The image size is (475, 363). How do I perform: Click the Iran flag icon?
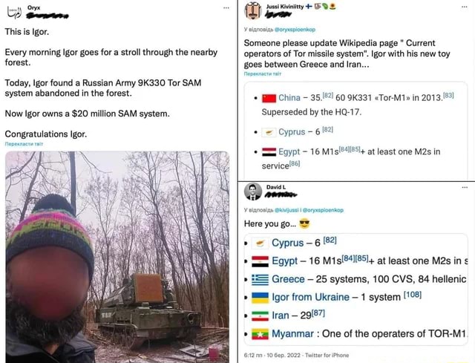(260, 315)
